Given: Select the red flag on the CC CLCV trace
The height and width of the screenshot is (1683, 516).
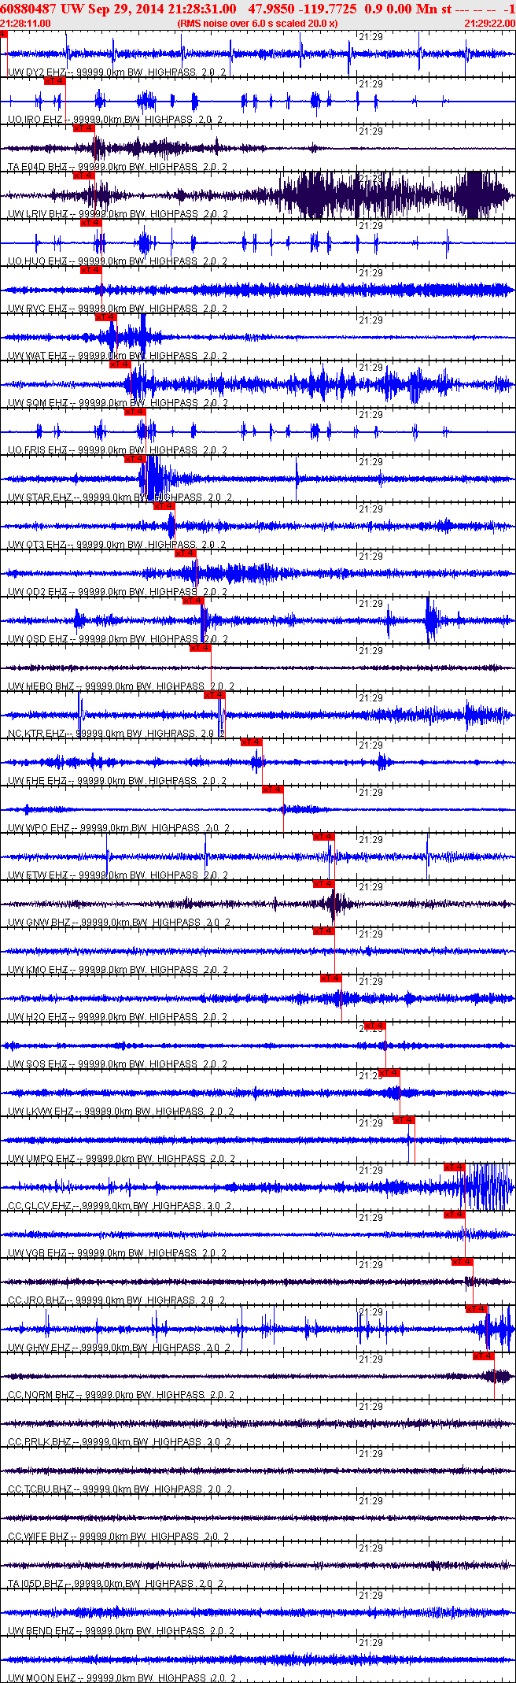Looking at the screenshot, I should click(x=454, y=1167).
